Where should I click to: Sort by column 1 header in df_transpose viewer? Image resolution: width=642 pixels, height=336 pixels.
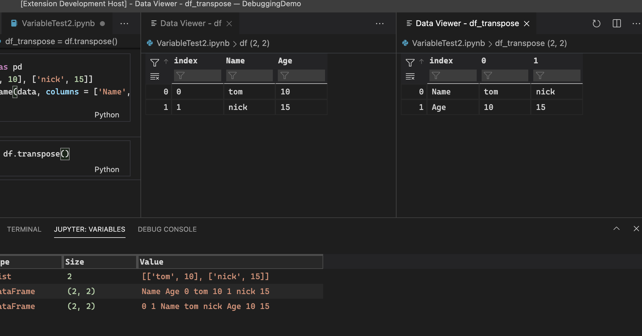tap(536, 61)
